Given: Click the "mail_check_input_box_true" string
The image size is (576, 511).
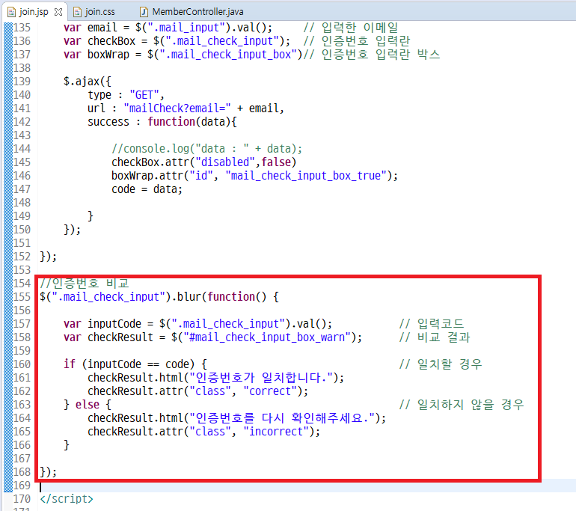Looking at the screenshot, I should tap(306, 176).
